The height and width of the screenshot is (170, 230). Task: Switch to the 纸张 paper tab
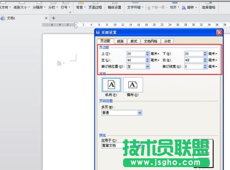click(x=120, y=41)
